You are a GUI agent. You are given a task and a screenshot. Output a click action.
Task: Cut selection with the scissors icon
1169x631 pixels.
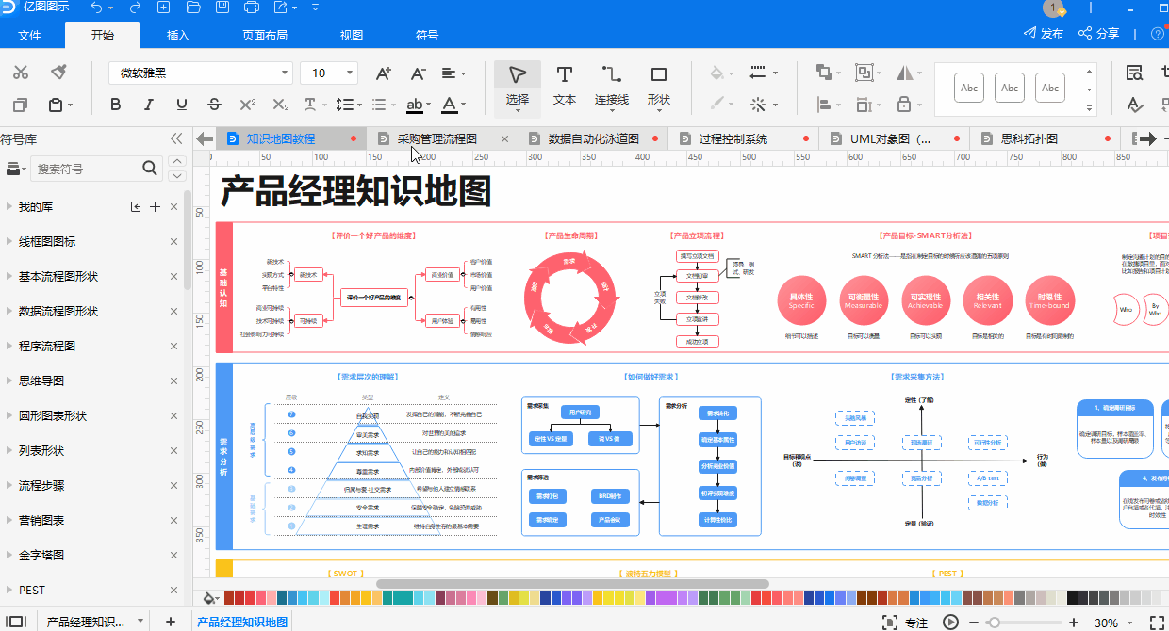[21, 71]
